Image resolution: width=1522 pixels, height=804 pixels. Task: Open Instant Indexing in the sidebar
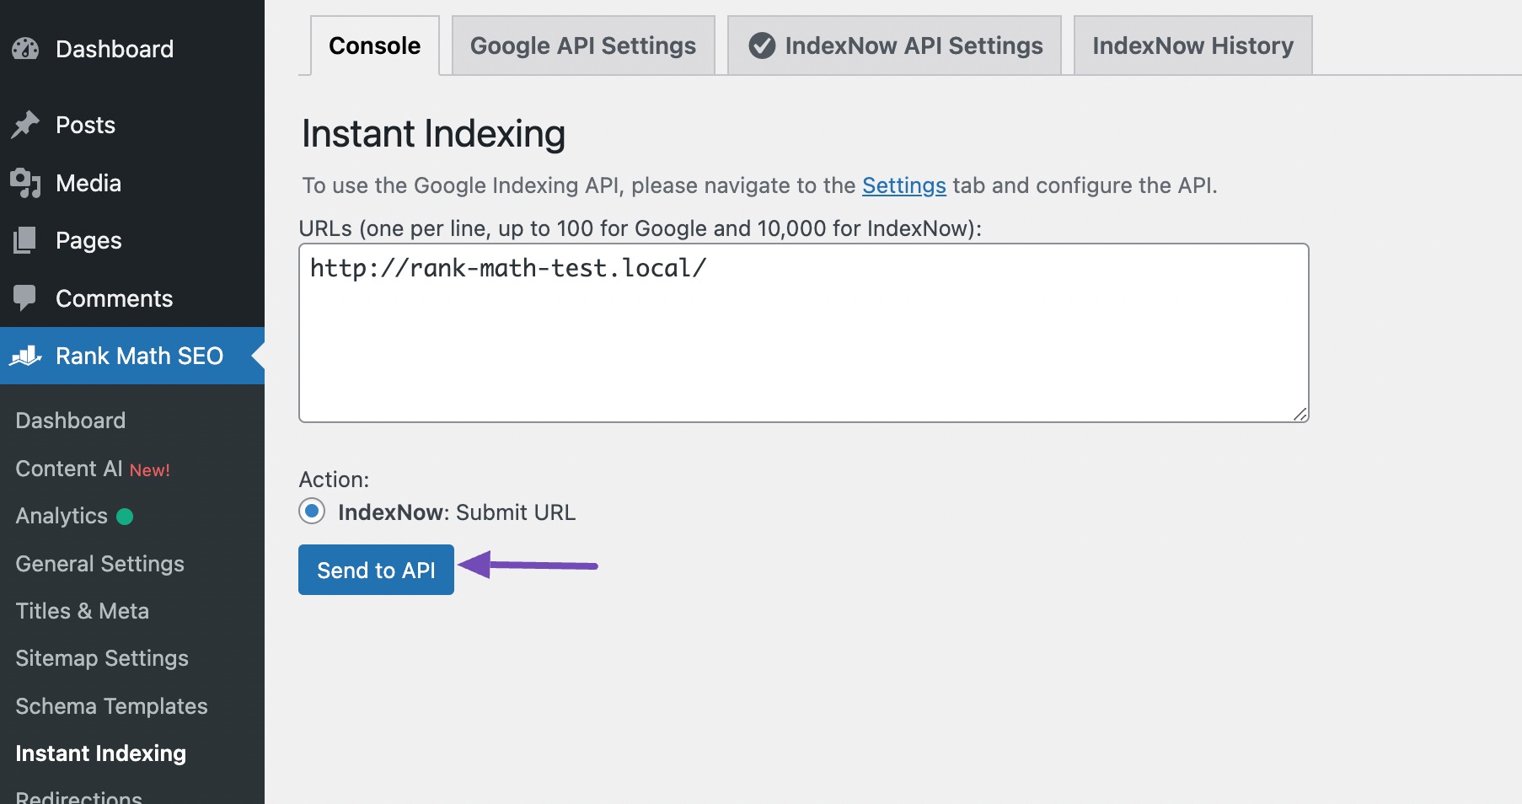[x=101, y=753]
